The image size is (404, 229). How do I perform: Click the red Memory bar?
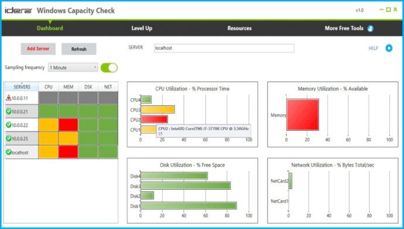click(x=303, y=114)
